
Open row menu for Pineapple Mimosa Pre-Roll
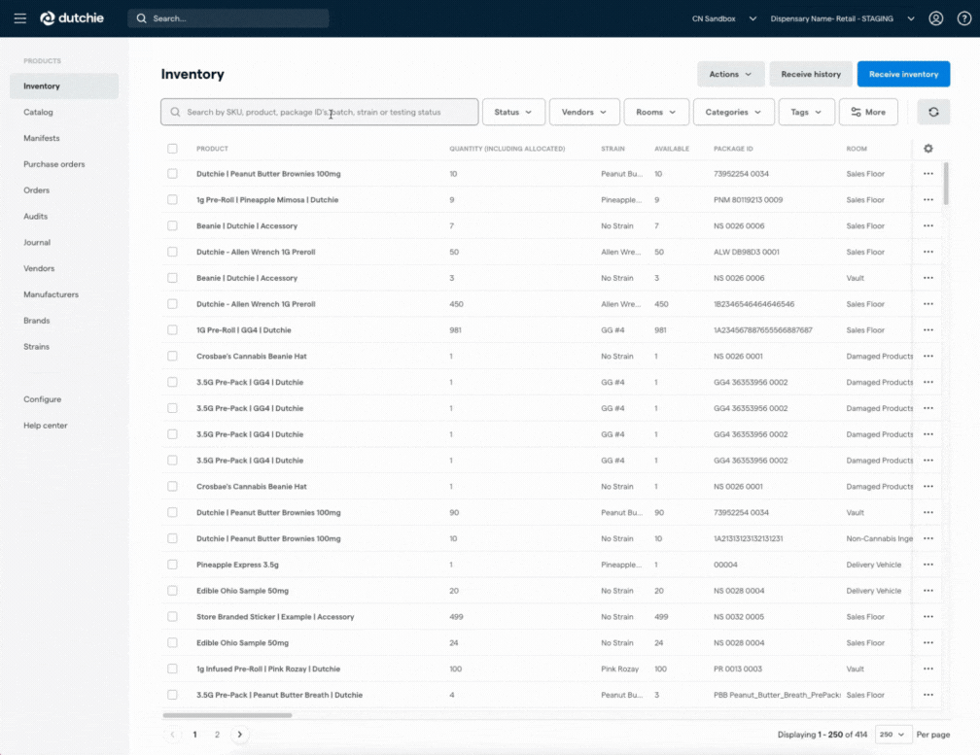click(x=928, y=200)
